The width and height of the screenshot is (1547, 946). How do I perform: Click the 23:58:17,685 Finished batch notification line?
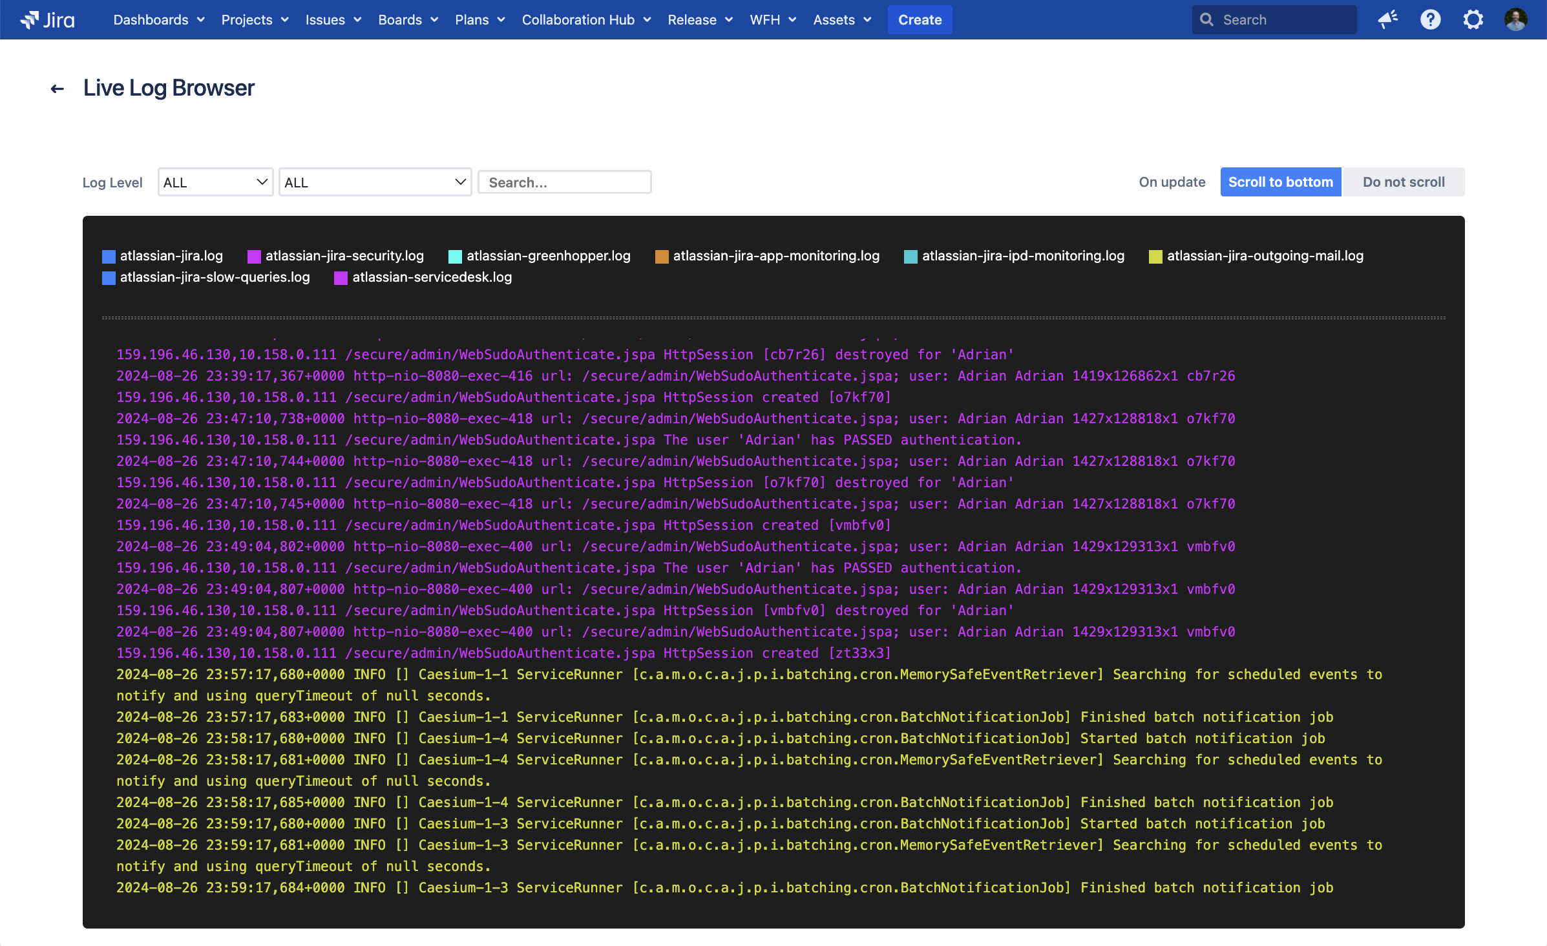coord(724,803)
